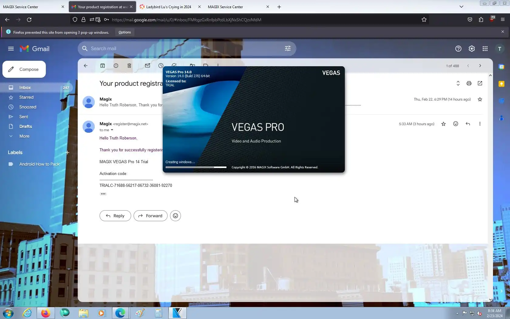
Task: Open the Google account avatar
Action: (500, 49)
